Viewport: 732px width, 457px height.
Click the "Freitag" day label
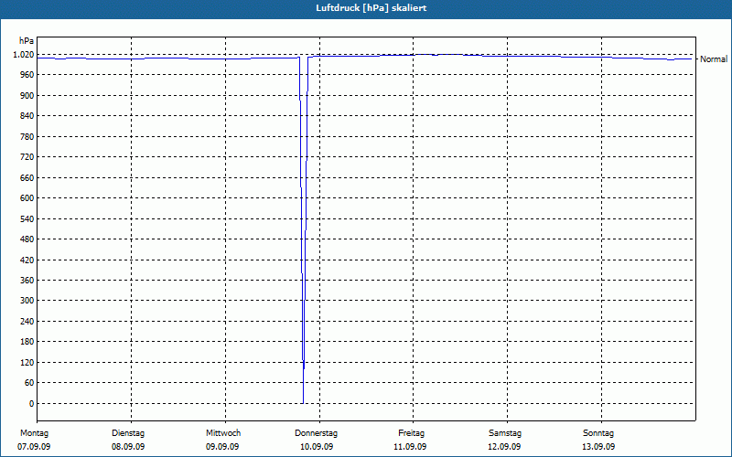[411, 433]
